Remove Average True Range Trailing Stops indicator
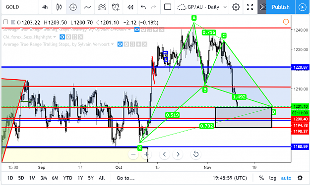The image size is (310, 185). click(145, 44)
